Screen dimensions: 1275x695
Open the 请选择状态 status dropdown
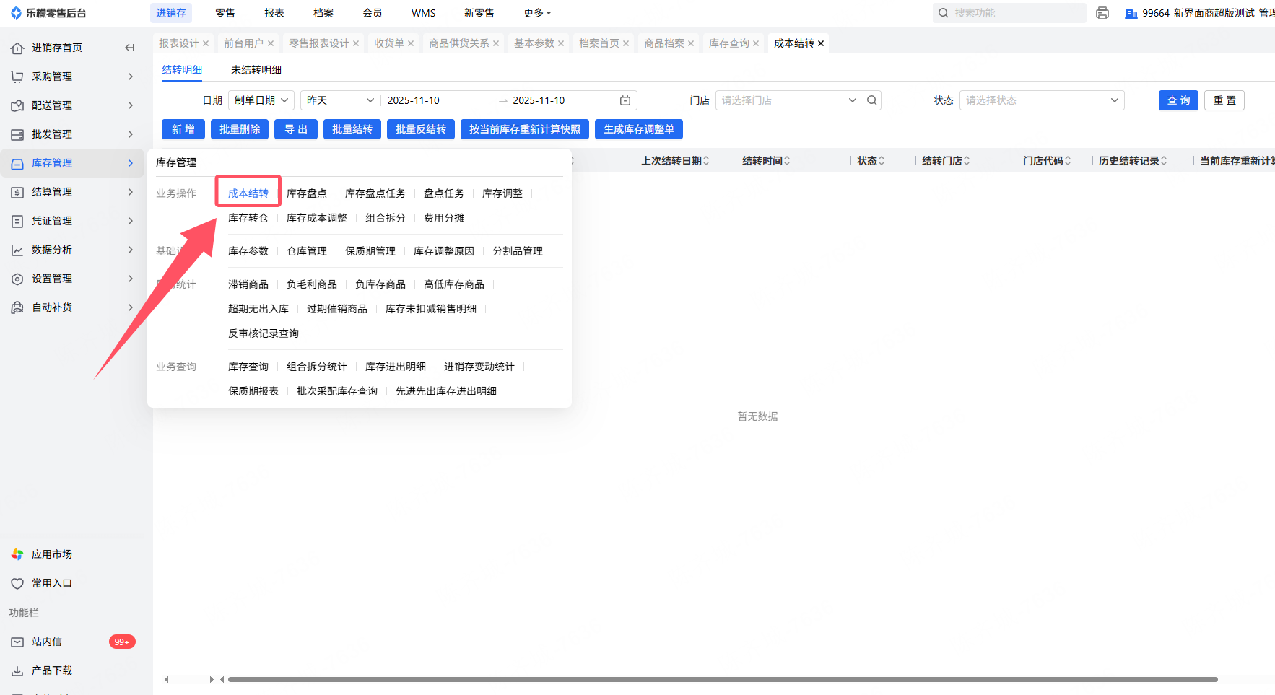[1042, 100]
